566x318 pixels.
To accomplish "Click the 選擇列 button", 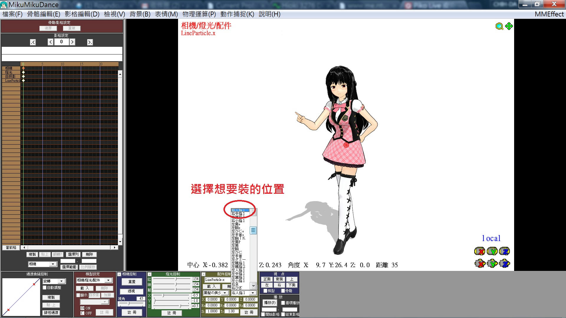I will coord(73,254).
